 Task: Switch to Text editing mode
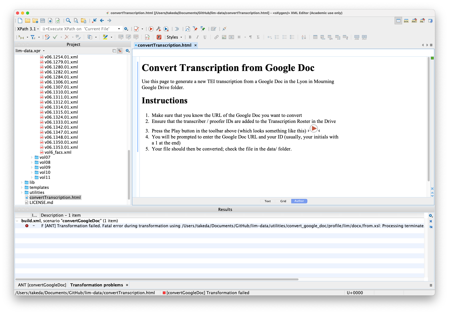coord(267,201)
